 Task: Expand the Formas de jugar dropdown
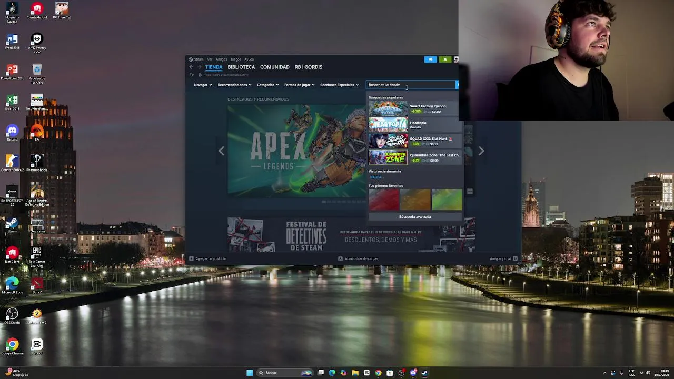tap(299, 85)
